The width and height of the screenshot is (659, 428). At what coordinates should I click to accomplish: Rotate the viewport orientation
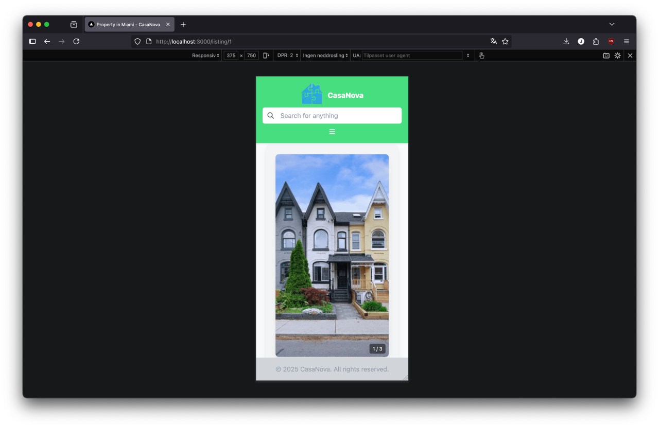[x=265, y=55]
